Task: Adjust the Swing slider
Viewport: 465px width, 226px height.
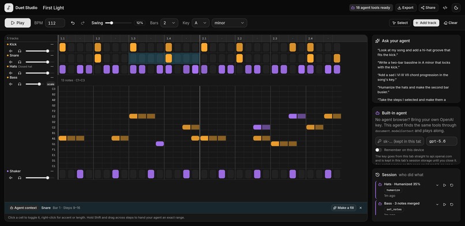Action: pos(118,23)
